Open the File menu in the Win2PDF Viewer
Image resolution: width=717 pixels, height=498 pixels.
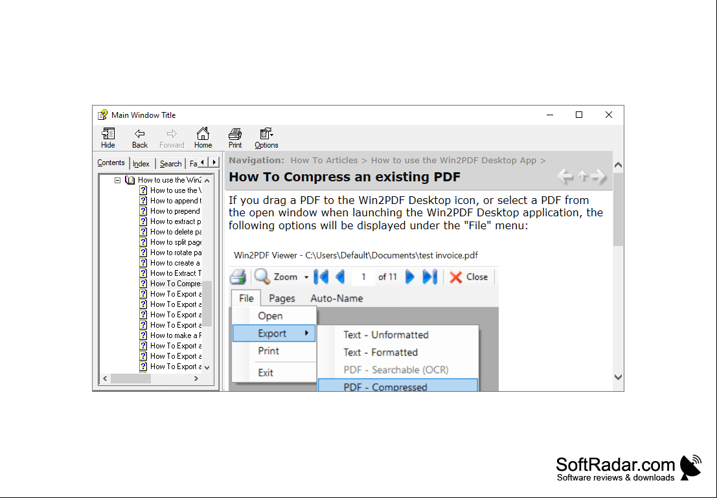click(x=246, y=298)
